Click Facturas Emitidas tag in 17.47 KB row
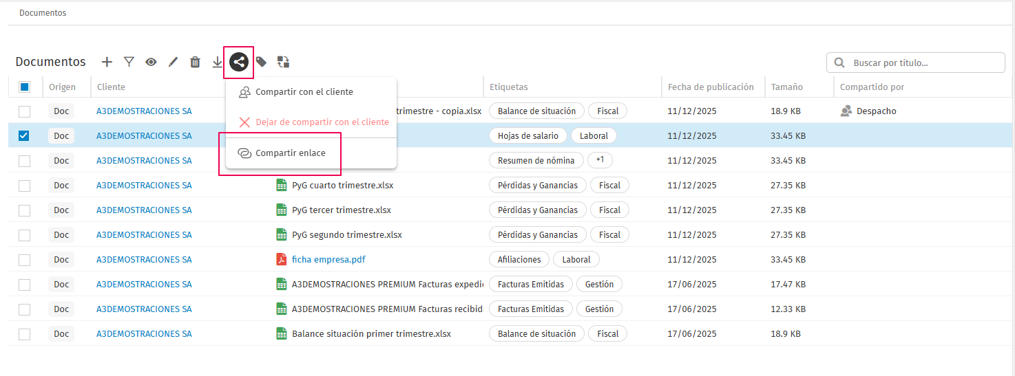 pyautogui.click(x=531, y=284)
